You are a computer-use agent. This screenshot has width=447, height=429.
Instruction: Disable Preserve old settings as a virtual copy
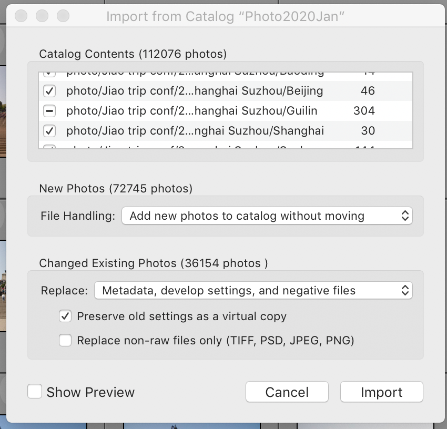click(66, 316)
